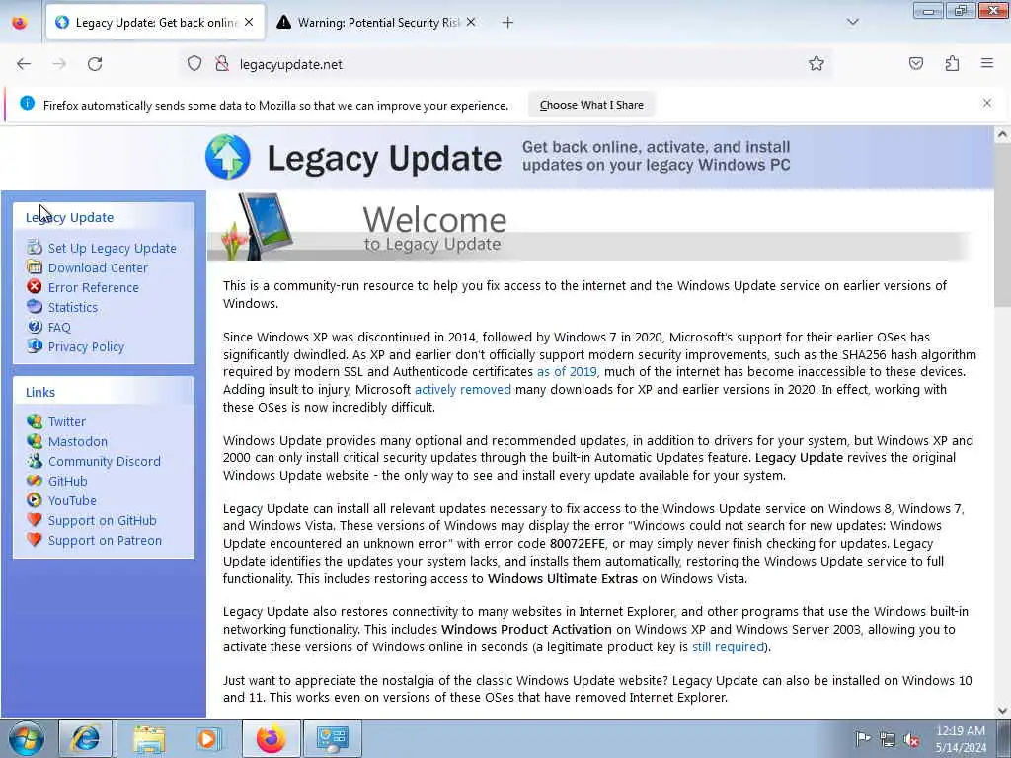Launch Internet Explorer from taskbar
This screenshot has width=1011, height=758.
click(x=86, y=738)
